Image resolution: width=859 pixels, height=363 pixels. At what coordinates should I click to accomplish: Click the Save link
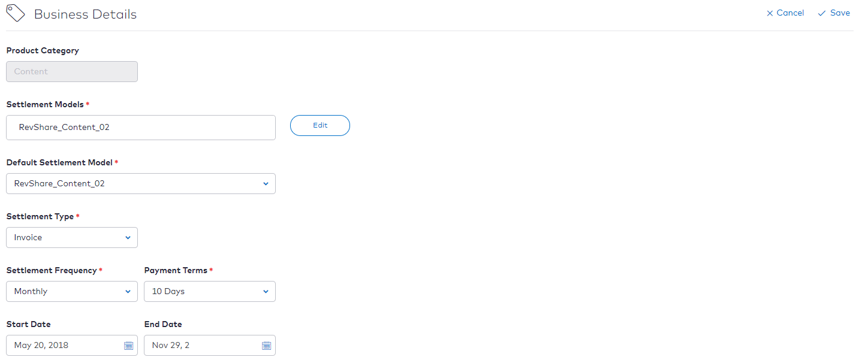coord(840,13)
